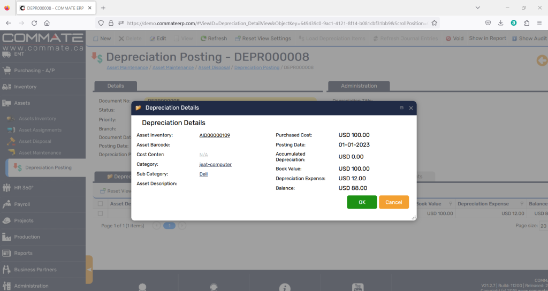Select Asset Disposal in the Assets menu

coord(35,142)
